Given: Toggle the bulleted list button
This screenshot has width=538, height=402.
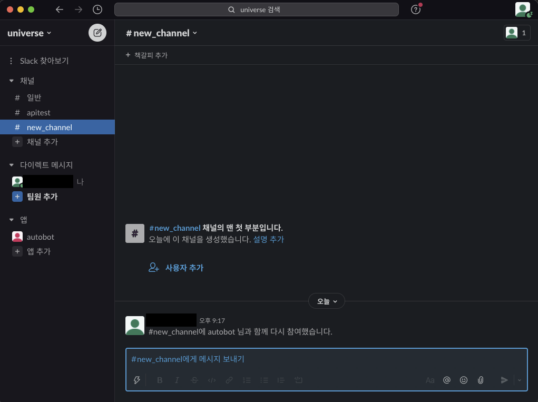Looking at the screenshot, I should click(264, 380).
